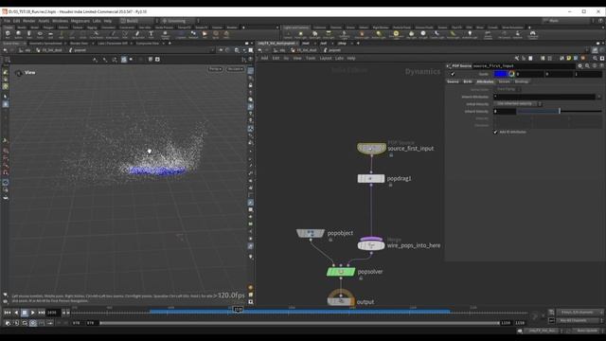
Task: Open the File menu
Action: pyautogui.click(x=8, y=21)
